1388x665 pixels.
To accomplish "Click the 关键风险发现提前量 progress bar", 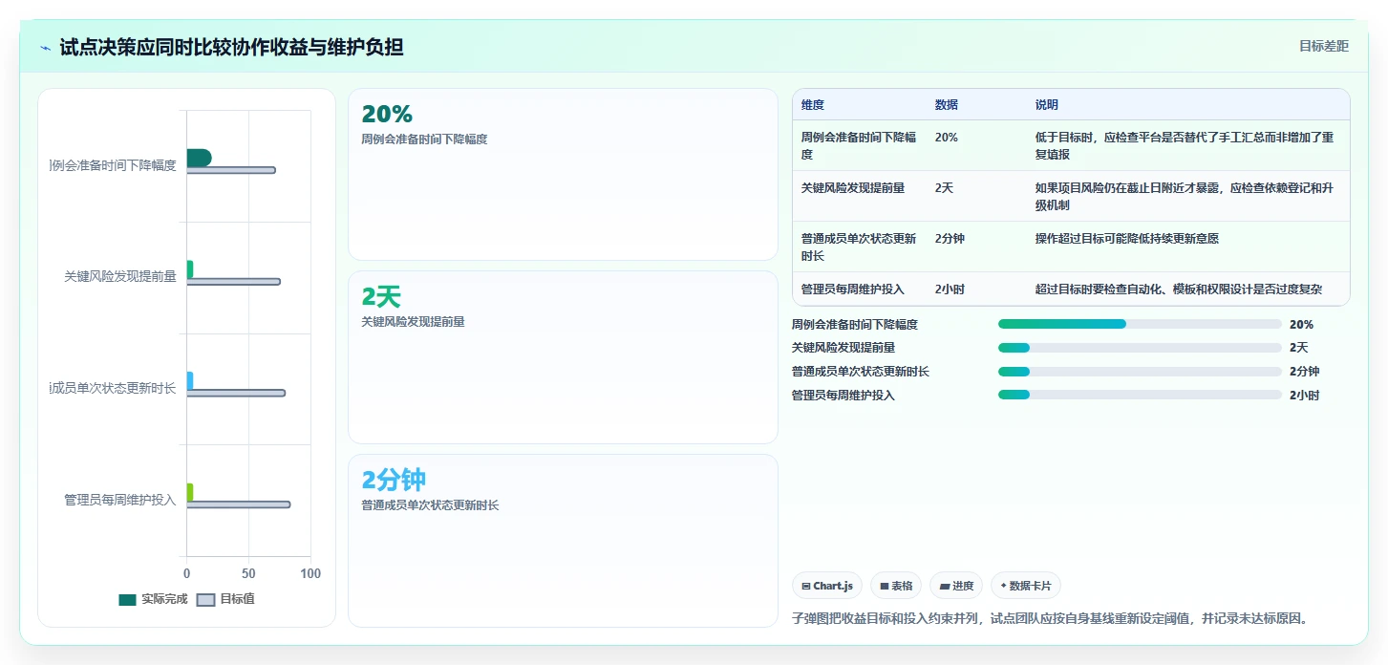I will (1140, 348).
